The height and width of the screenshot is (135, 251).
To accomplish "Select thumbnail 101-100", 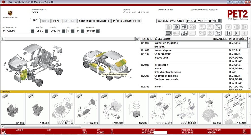I will pyautogui.click(x=62, y=109).
